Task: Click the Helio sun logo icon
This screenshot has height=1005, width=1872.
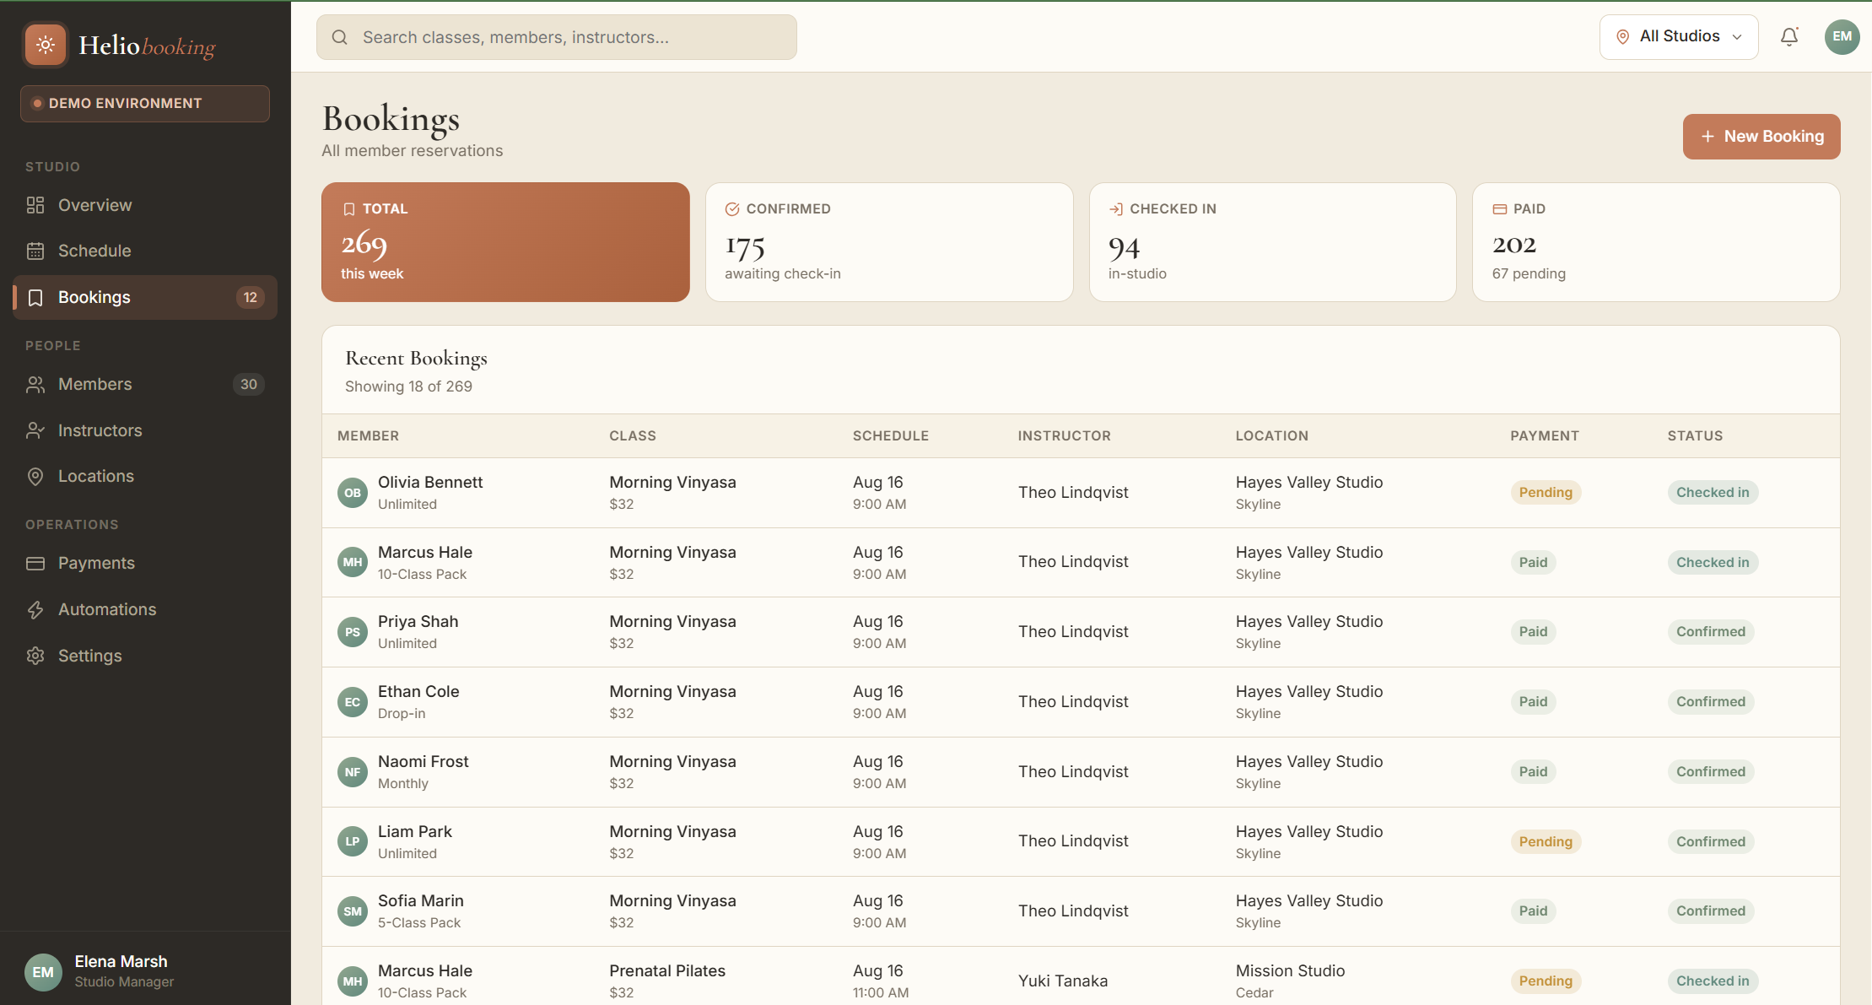Action: 46,45
